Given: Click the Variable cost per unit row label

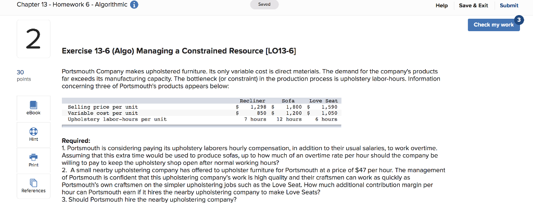Looking at the screenshot, I should (103, 113).
